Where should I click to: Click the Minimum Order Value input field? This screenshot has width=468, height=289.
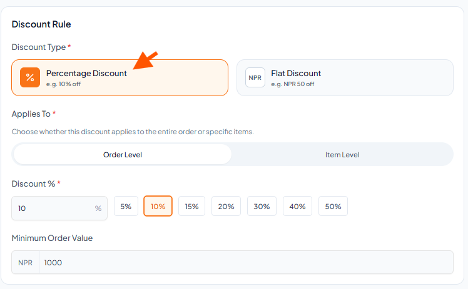coord(246,262)
